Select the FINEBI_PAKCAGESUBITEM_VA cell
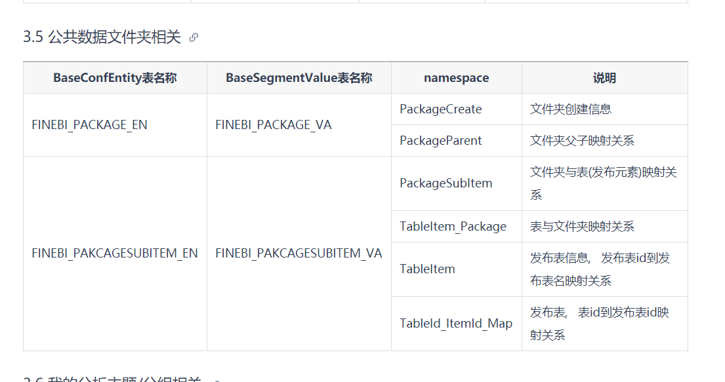Screen dimensions: 725x382 299,254
